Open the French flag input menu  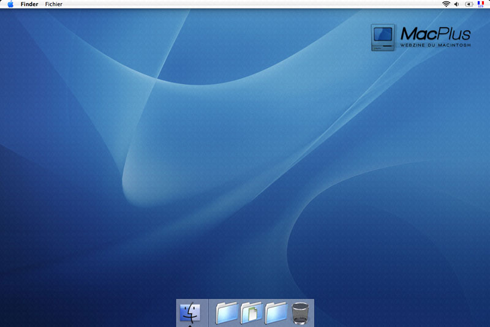(x=481, y=4)
